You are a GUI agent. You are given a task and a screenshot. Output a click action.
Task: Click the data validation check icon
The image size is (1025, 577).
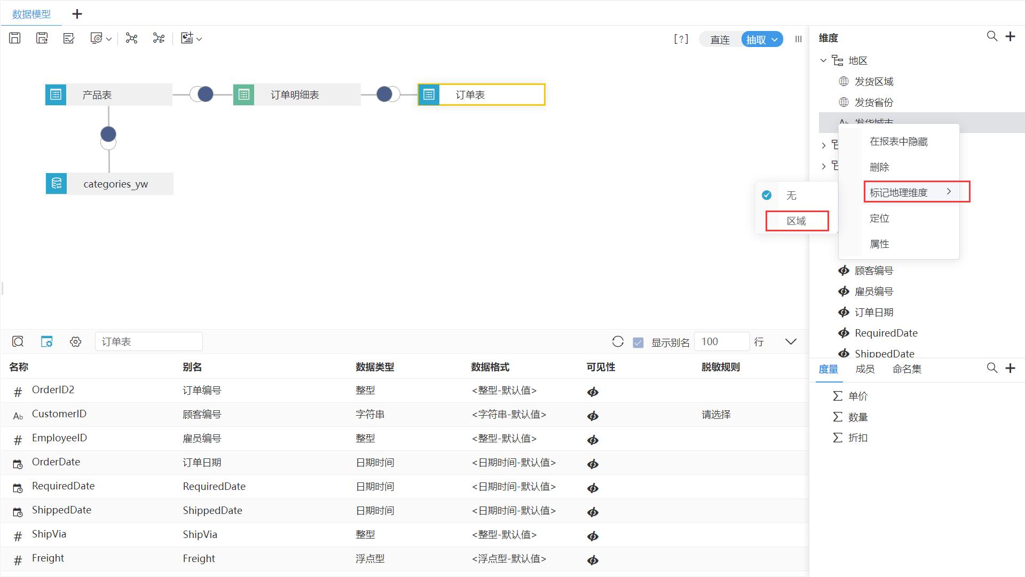click(x=68, y=38)
